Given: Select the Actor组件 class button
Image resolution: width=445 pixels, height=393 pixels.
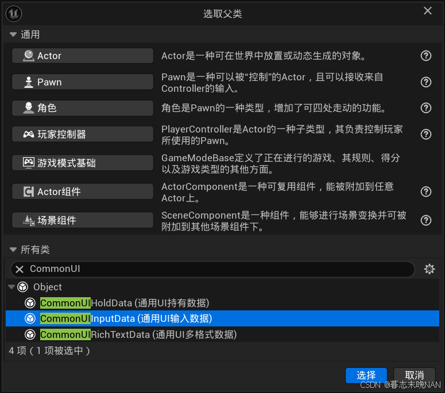Looking at the screenshot, I should point(83,192).
